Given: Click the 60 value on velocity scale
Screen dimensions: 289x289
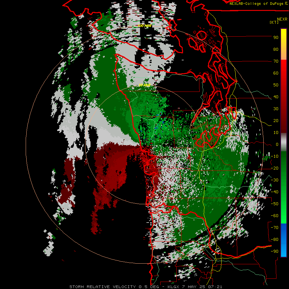Looking at the screenshot, I should click(276, 73).
